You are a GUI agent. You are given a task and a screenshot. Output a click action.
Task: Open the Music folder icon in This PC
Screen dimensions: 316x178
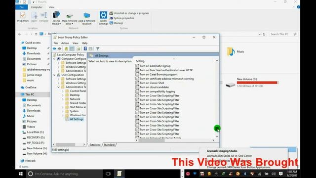[x=231, y=51]
